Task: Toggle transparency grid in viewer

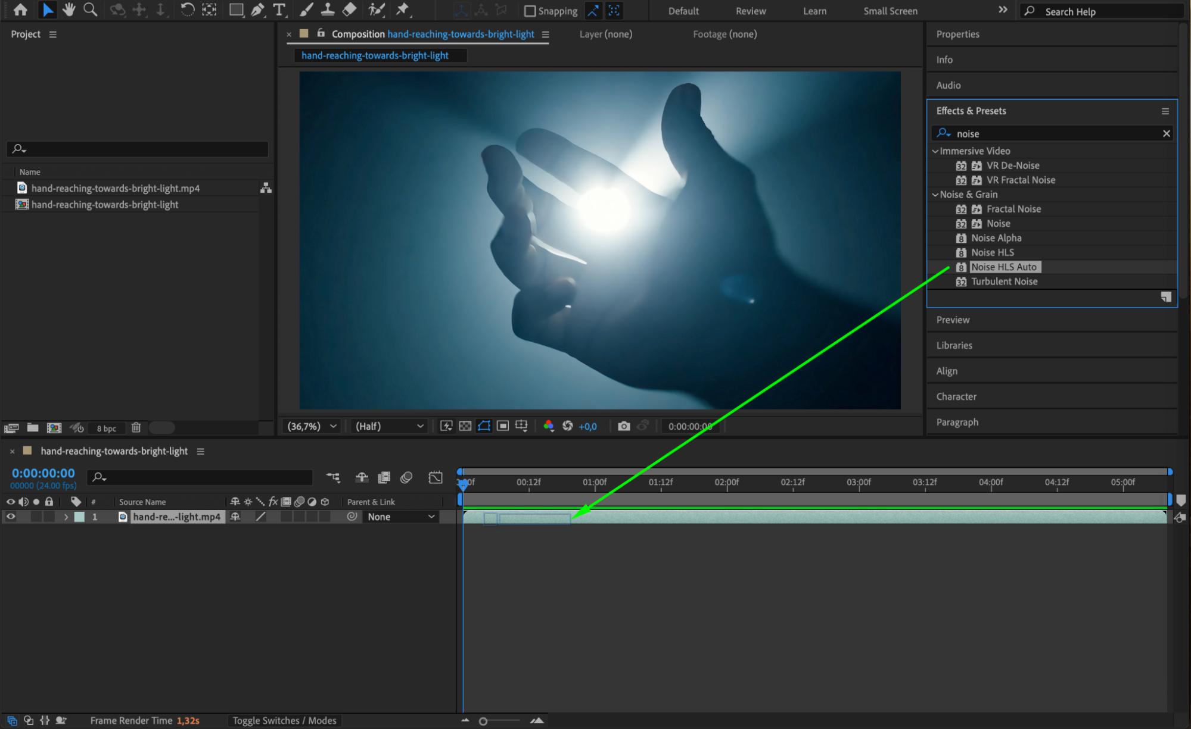Action: coord(465,426)
